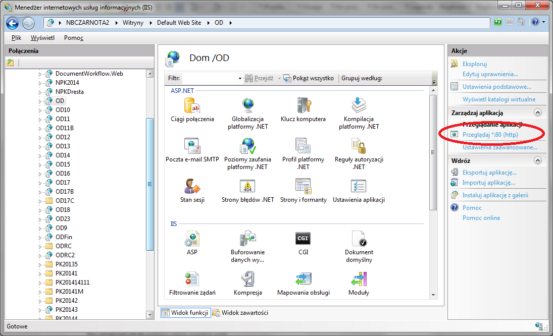The height and width of the screenshot is (336, 553).
Task: Open the Klucz komputera icon
Action: [304, 105]
